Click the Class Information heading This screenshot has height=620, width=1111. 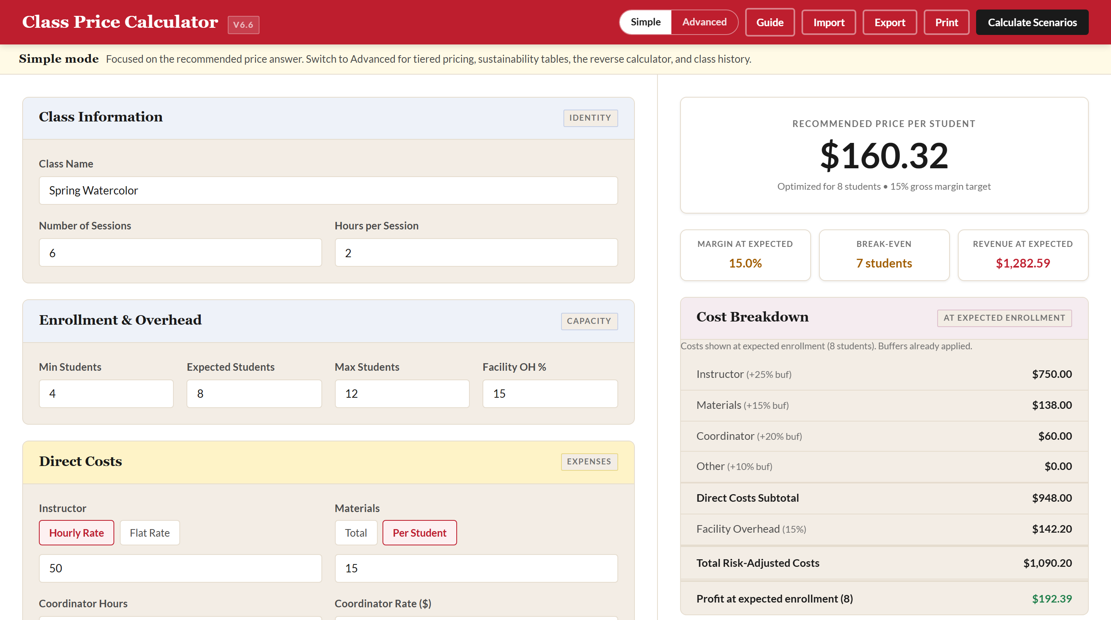pos(100,117)
